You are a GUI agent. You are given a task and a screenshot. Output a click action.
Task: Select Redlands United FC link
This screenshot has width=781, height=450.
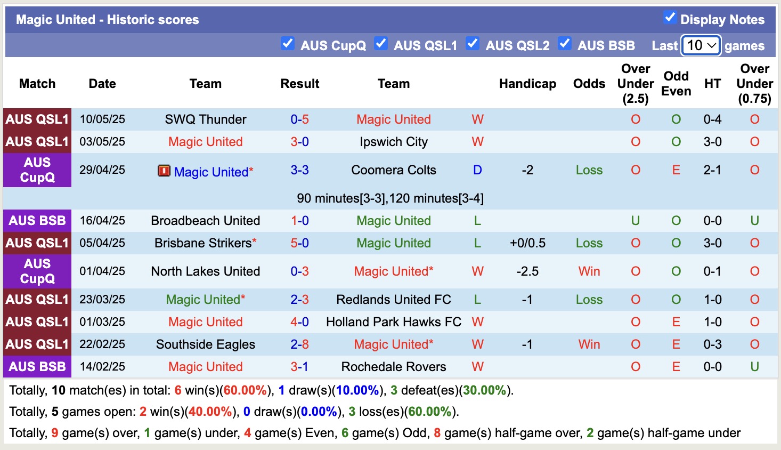tap(393, 300)
